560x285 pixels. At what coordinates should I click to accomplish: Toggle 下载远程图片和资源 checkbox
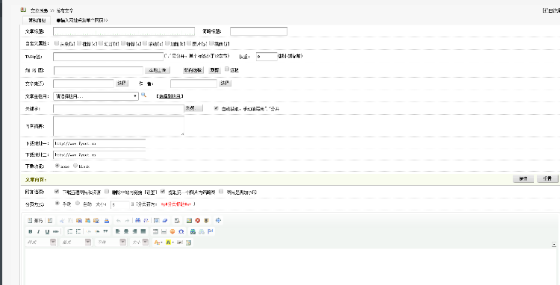pos(57,192)
